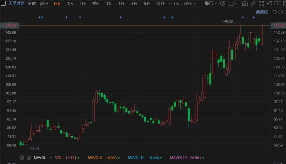Image resolution: width=286 pixels, height=164 pixels.
Task: Switch to the 多日 multi-day tab
Action: (44, 3)
